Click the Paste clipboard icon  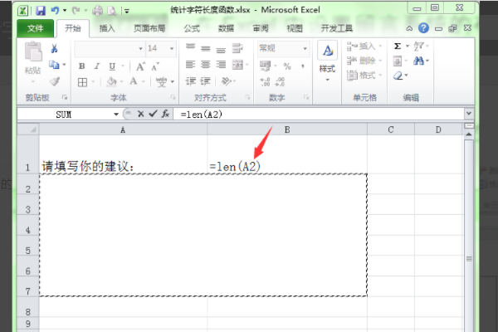point(33,52)
